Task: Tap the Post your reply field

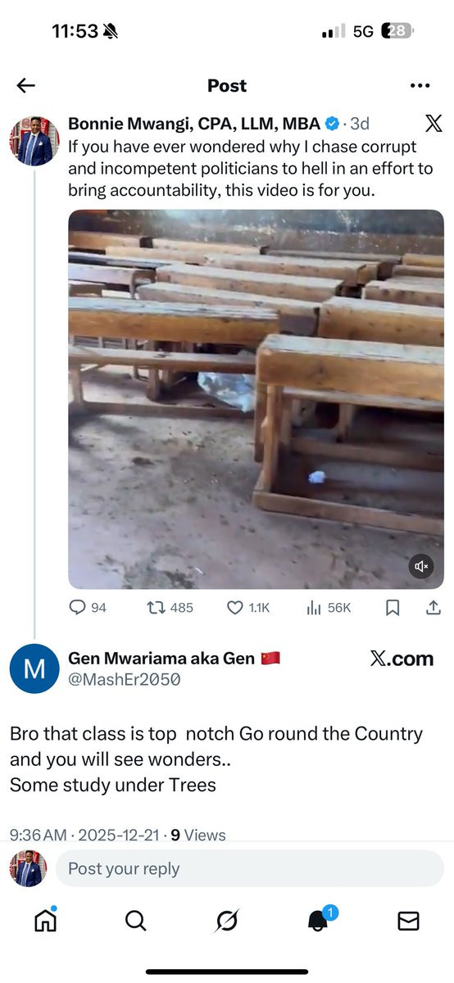Action: (249, 868)
